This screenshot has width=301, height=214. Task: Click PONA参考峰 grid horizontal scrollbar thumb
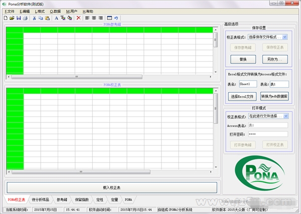click(77, 77)
